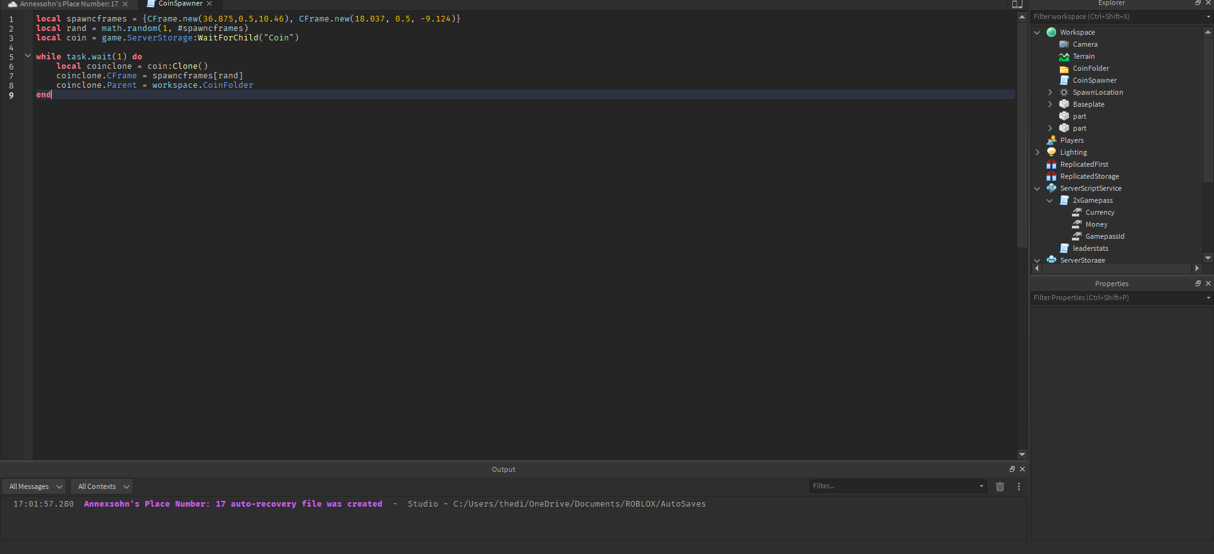The width and height of the screenshot is (1214, 554).
Task: Click the 2xGamepass script icon
Action: (x=1064, y=200)
